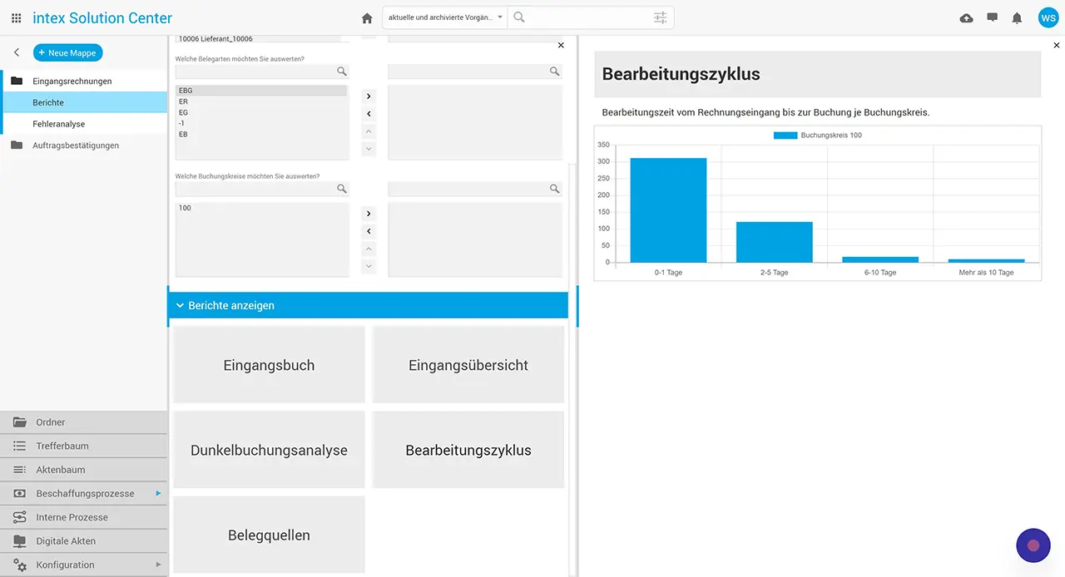
Task: Click the cloud upload icon
Action: click(966, 17)
